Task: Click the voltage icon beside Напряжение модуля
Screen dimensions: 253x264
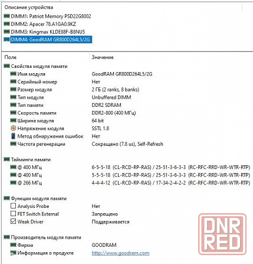Action: point(13,128)
